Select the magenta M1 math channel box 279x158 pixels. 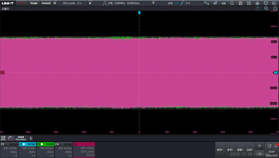(x=84, y=150)
